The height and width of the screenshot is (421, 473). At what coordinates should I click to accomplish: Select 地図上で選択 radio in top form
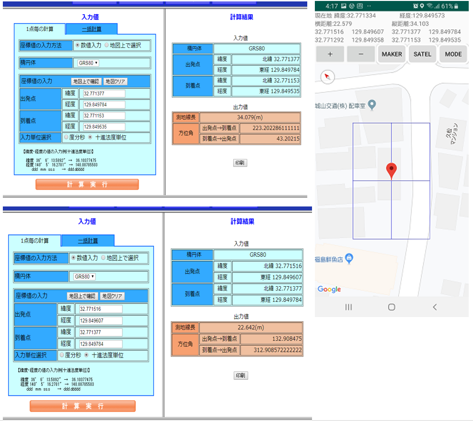pyautogui.click(x=107, y=46)
